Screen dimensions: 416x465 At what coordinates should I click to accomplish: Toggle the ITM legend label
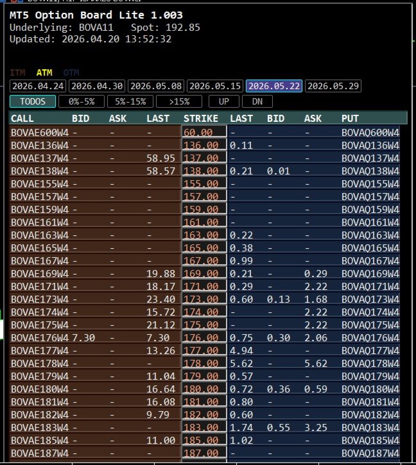17,72
